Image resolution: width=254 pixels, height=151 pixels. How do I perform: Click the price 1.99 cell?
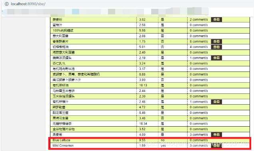coord(142,145)
